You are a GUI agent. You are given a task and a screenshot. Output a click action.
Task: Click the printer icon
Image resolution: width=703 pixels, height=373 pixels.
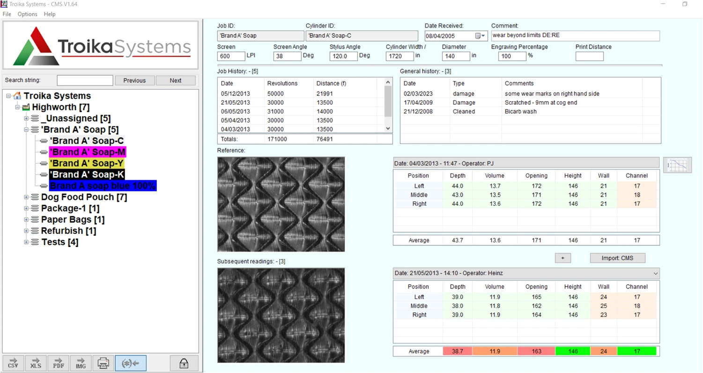104,363
